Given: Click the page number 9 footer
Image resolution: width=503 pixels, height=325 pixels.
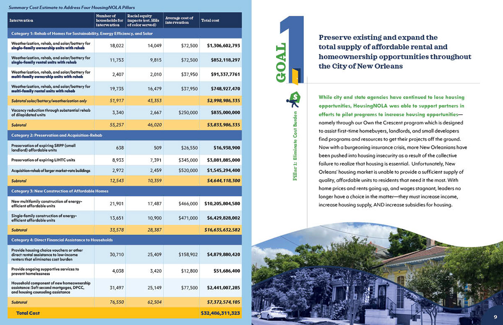Looking at the screenshot, I should point(495,317).
